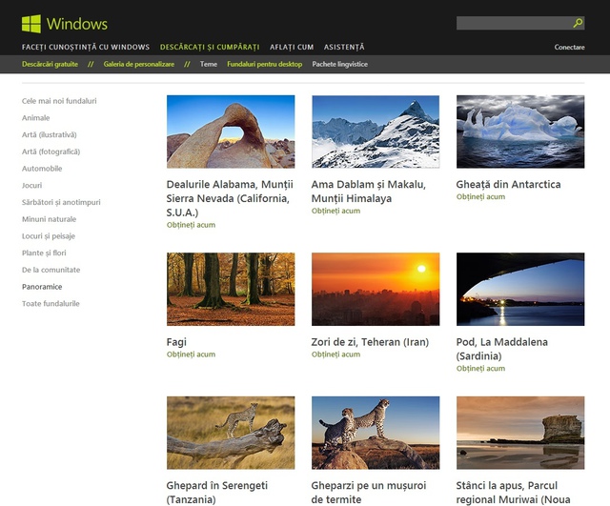Image resolution: width=610 pixels, height=506 pixels.
Task: Open the Descărcări gratuite link
Action: pos(51,64)
